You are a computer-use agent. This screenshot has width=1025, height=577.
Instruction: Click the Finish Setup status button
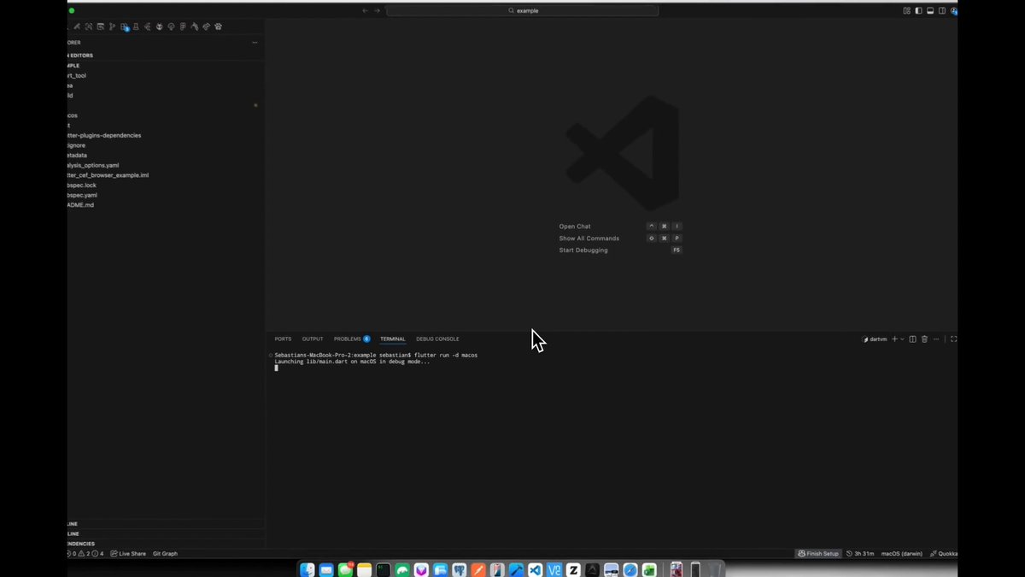click(x=818, y=554)
